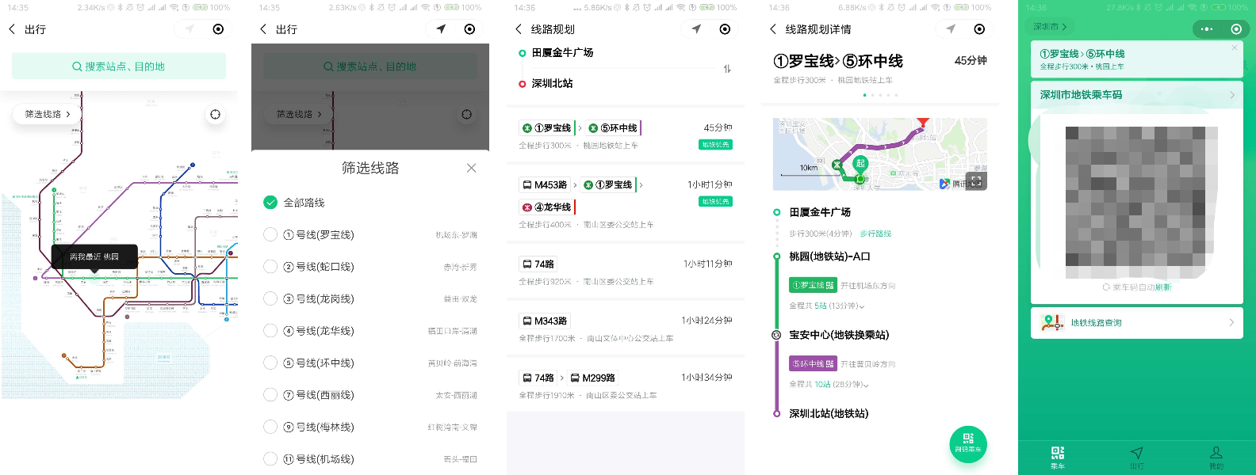Select the 11号线(机场线) radio option
The width and height of the screenshot is (1256, 475).
[270, 458]
